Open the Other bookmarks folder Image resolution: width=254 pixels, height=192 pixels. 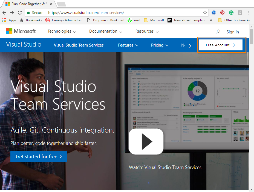tap(234, 20)
